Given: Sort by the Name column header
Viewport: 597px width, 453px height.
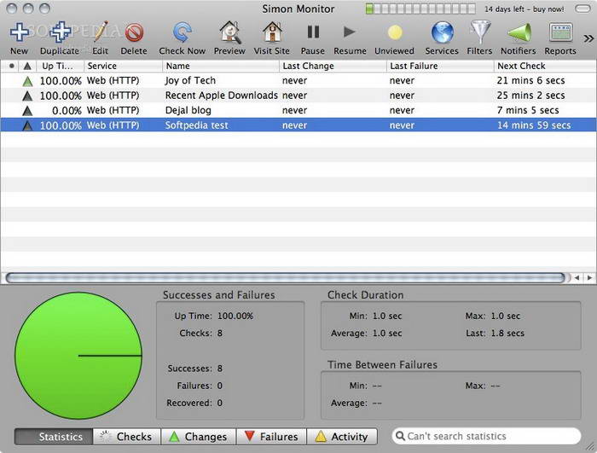Looking at the screenshot, I should pos(221,66).
